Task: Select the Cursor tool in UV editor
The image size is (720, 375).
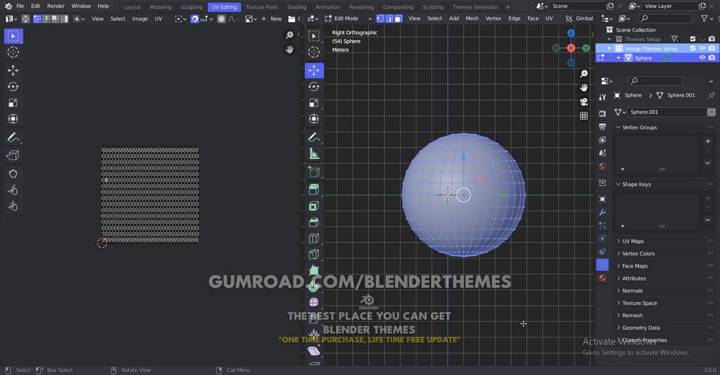Action: click(x=14, y=52)
